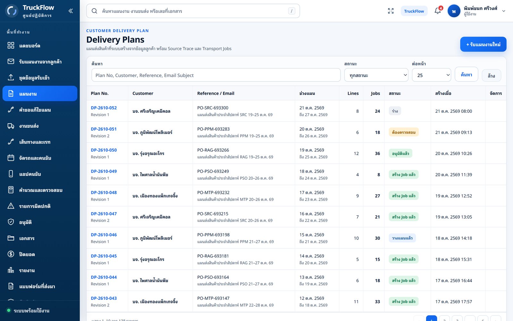Click the ล้าง clear button

click(491, 75)
